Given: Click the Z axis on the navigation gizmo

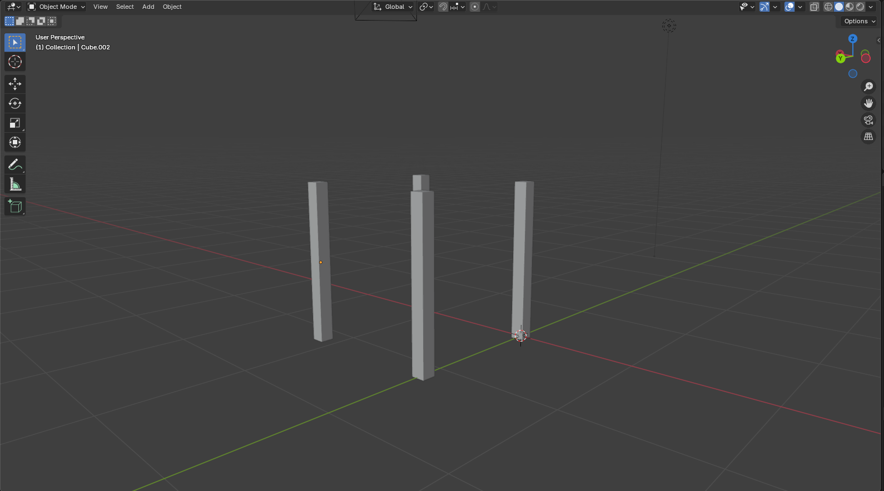Looking at the screenshot, I should (x=852, y=39).
